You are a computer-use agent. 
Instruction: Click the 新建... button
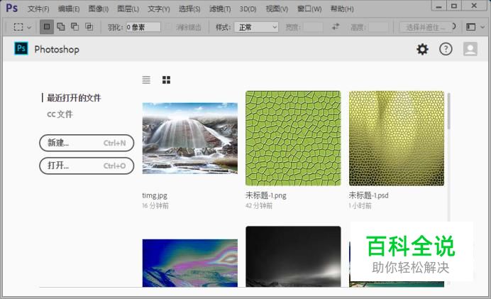click(87, 143)
